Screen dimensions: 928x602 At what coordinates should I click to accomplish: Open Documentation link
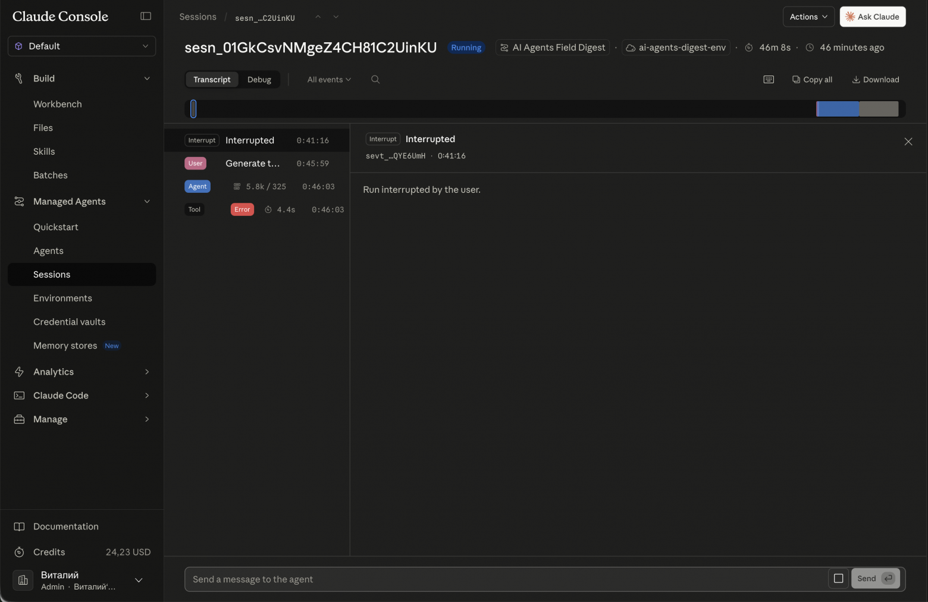66,526
